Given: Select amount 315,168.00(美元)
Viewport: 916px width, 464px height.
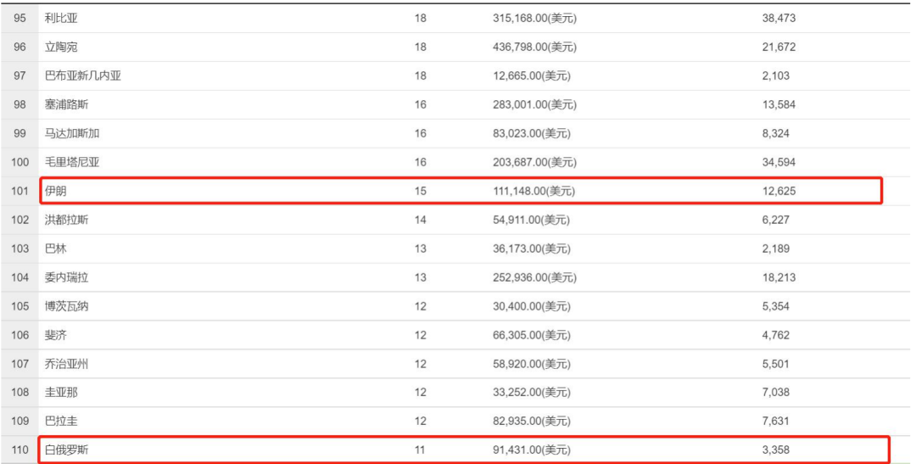Looking at the screenshot, I should click(534, 18).
